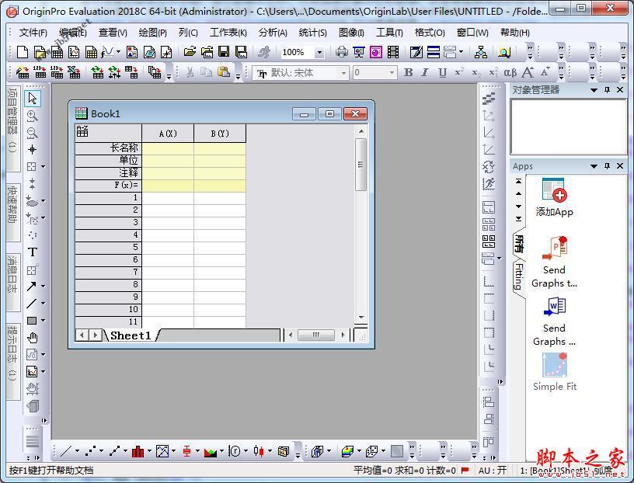
Task: Toggle Italic text formatting
Action: pos(425,73)
